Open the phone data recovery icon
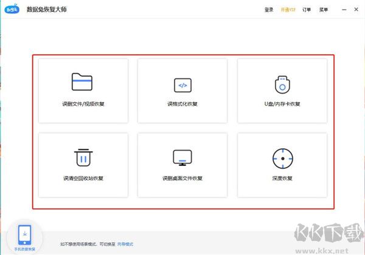The image size is (365, 255). pos(25,235)
